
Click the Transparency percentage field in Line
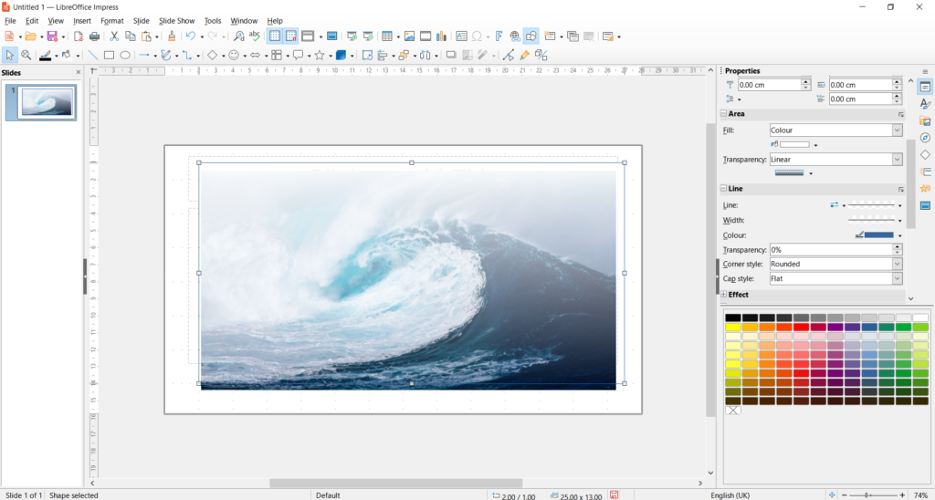(829, 249)
